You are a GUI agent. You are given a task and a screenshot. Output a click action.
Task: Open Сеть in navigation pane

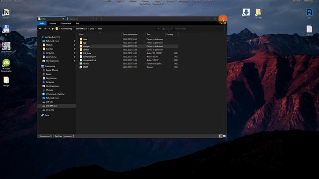pyautogui.click(x=45, y=115)
